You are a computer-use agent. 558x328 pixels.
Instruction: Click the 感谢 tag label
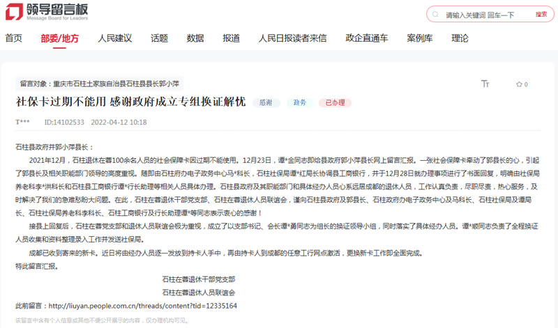pos(265,102)
